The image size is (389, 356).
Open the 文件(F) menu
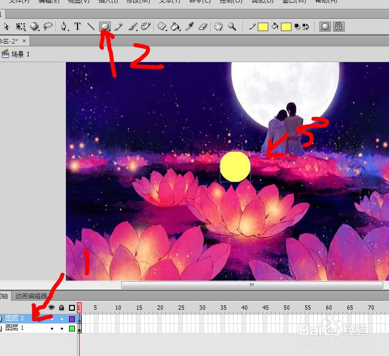pyautogui.click(x=19, y=2)
